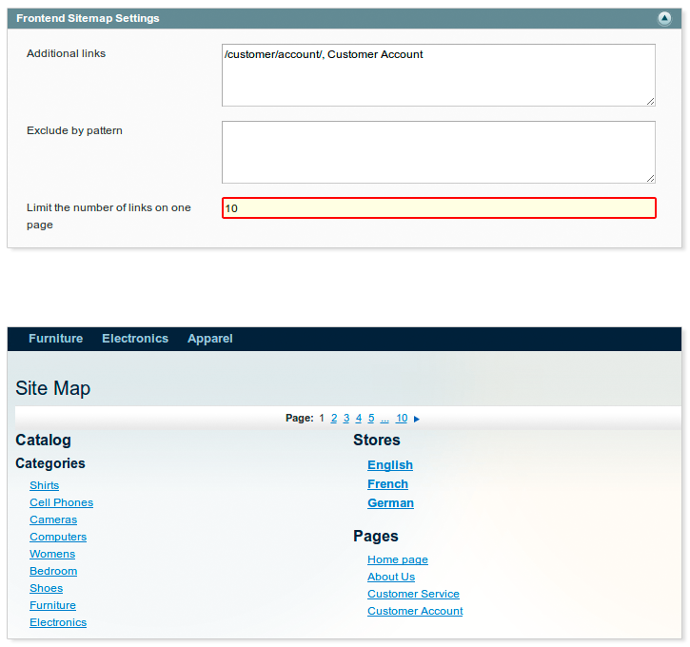Viewport: 690px width, 647px height.
Task: Collapse the Frontend Sitemap Settings panel
Action: pos(664,18)
